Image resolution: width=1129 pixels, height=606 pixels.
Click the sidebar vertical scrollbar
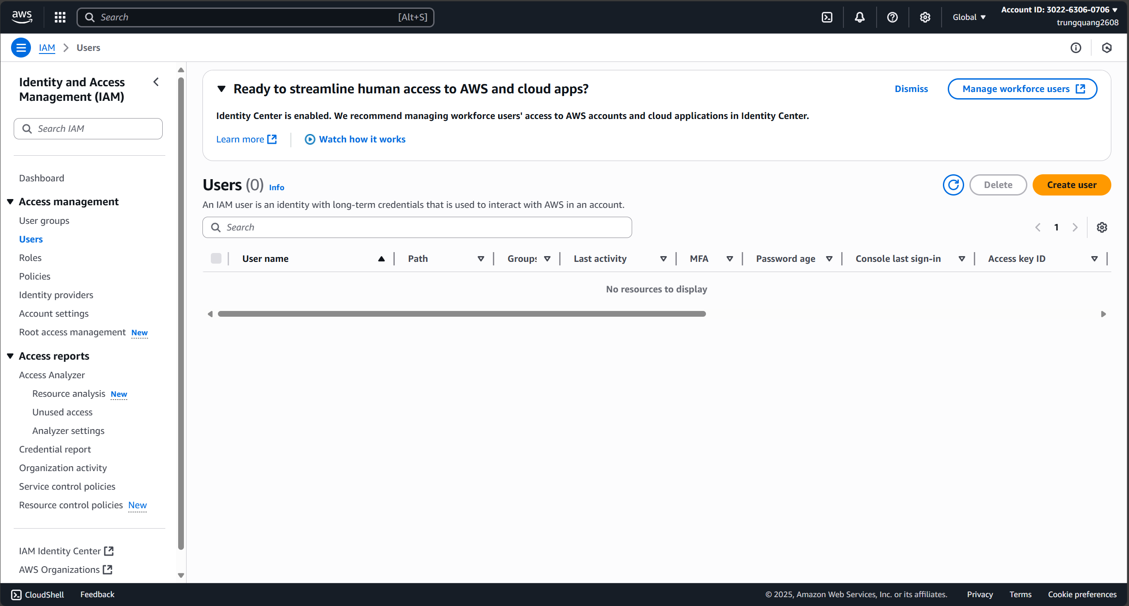181,314
